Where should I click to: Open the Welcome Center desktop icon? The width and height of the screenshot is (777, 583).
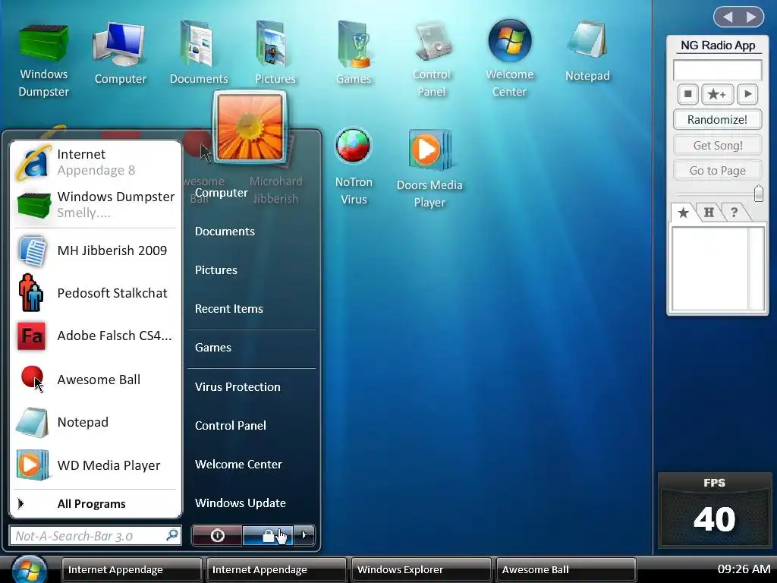tap(509, 58)
